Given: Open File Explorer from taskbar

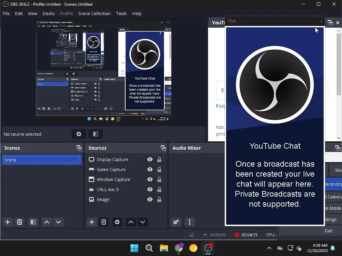Looking at the screenshot, I should click(164, 248).
